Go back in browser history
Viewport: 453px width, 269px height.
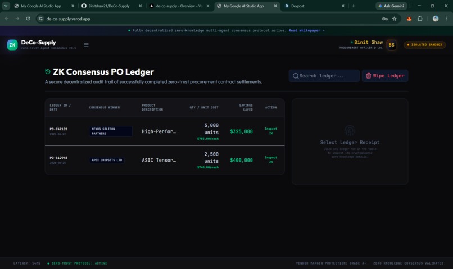click(x=7, y=19)
